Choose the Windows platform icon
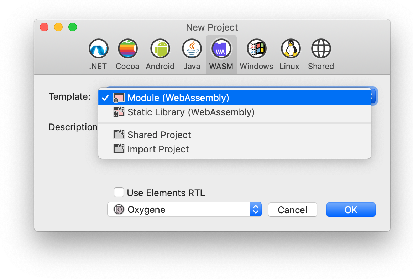 257,49
